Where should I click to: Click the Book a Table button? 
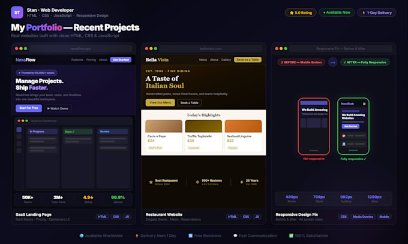[x=190, y=103]
